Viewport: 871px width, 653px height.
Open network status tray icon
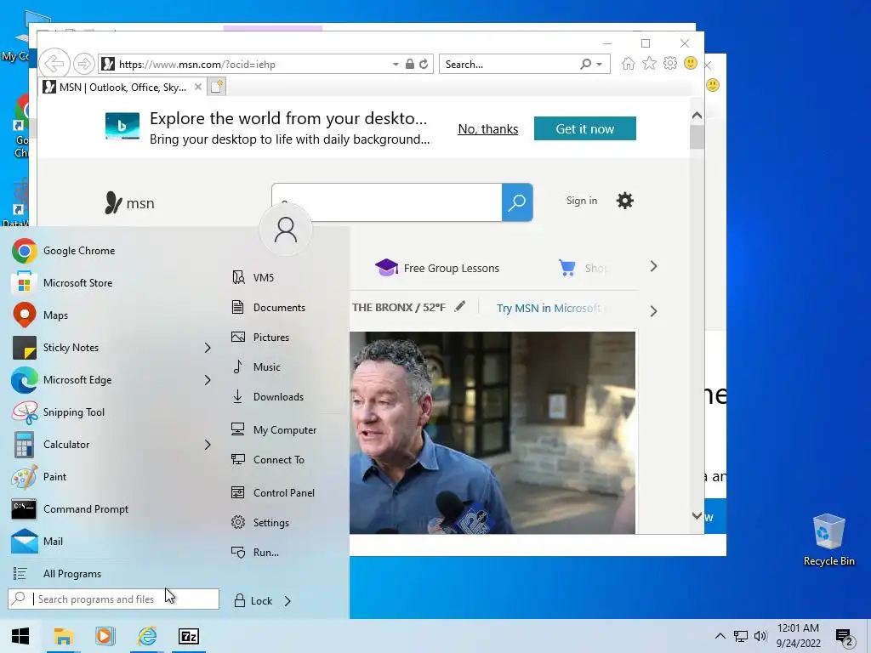click(741, 636)
